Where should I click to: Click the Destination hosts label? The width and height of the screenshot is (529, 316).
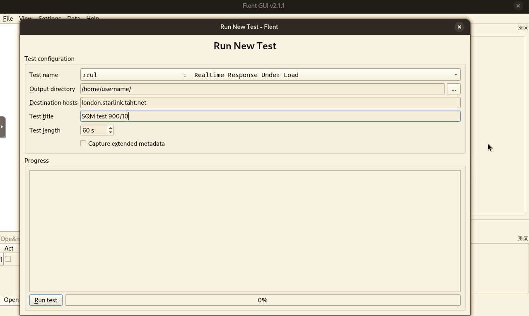tap(53, 102)
